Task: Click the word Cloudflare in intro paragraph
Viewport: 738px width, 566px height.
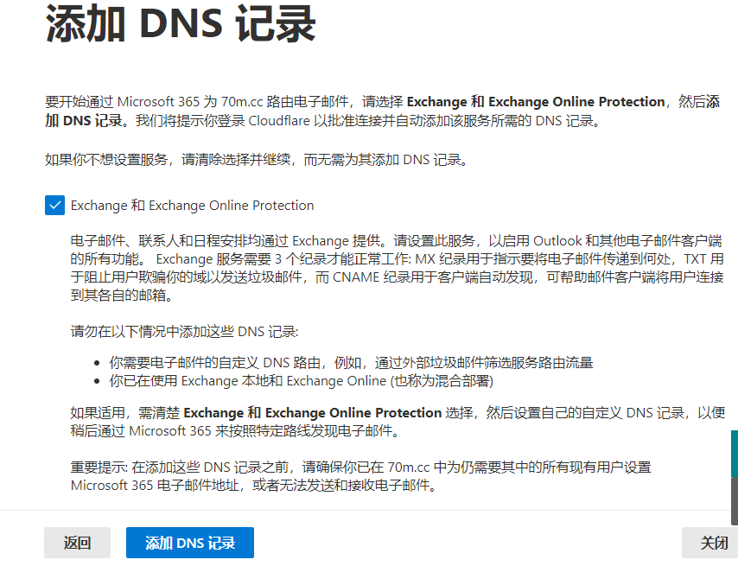Action: pyautogui.click(x=277, y=121)
